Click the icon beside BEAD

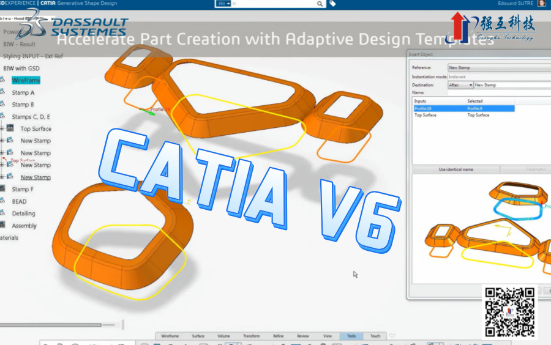pyautogui.click(x=2, y=201)
